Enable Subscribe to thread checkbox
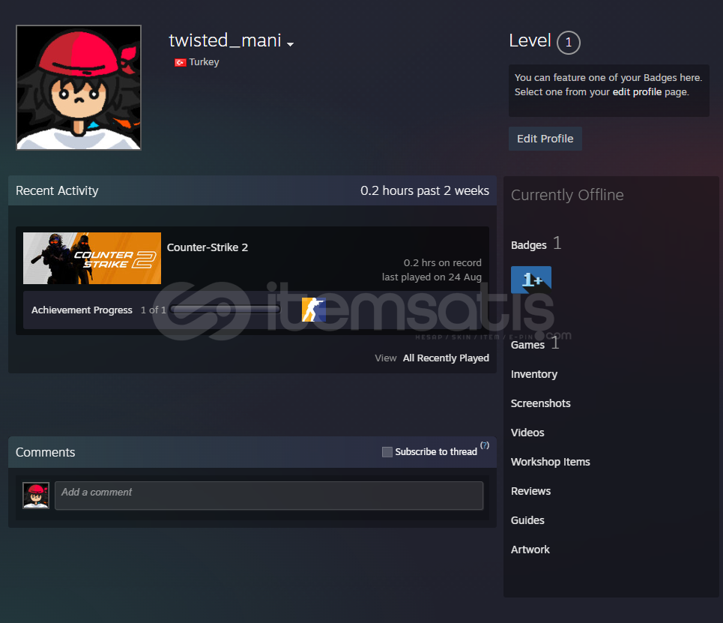Screen dimensions: 723x623 (387, 452)
